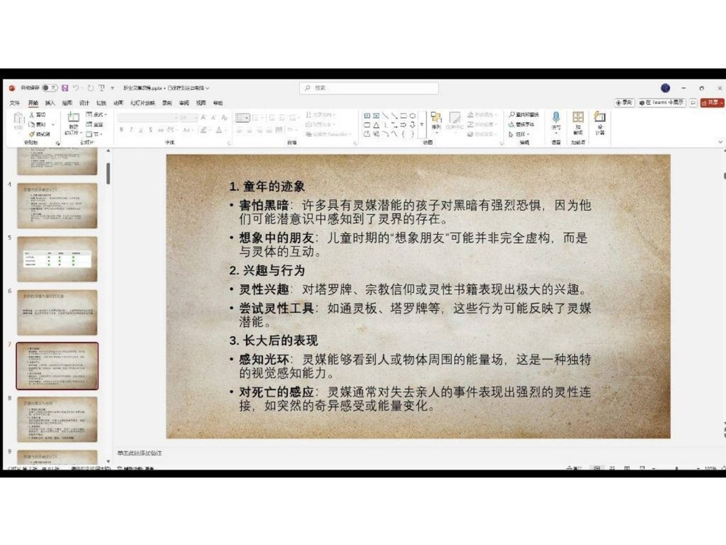
Task: Switch to the 动画 (Animations) tab
Action: (x=118, y=103)
